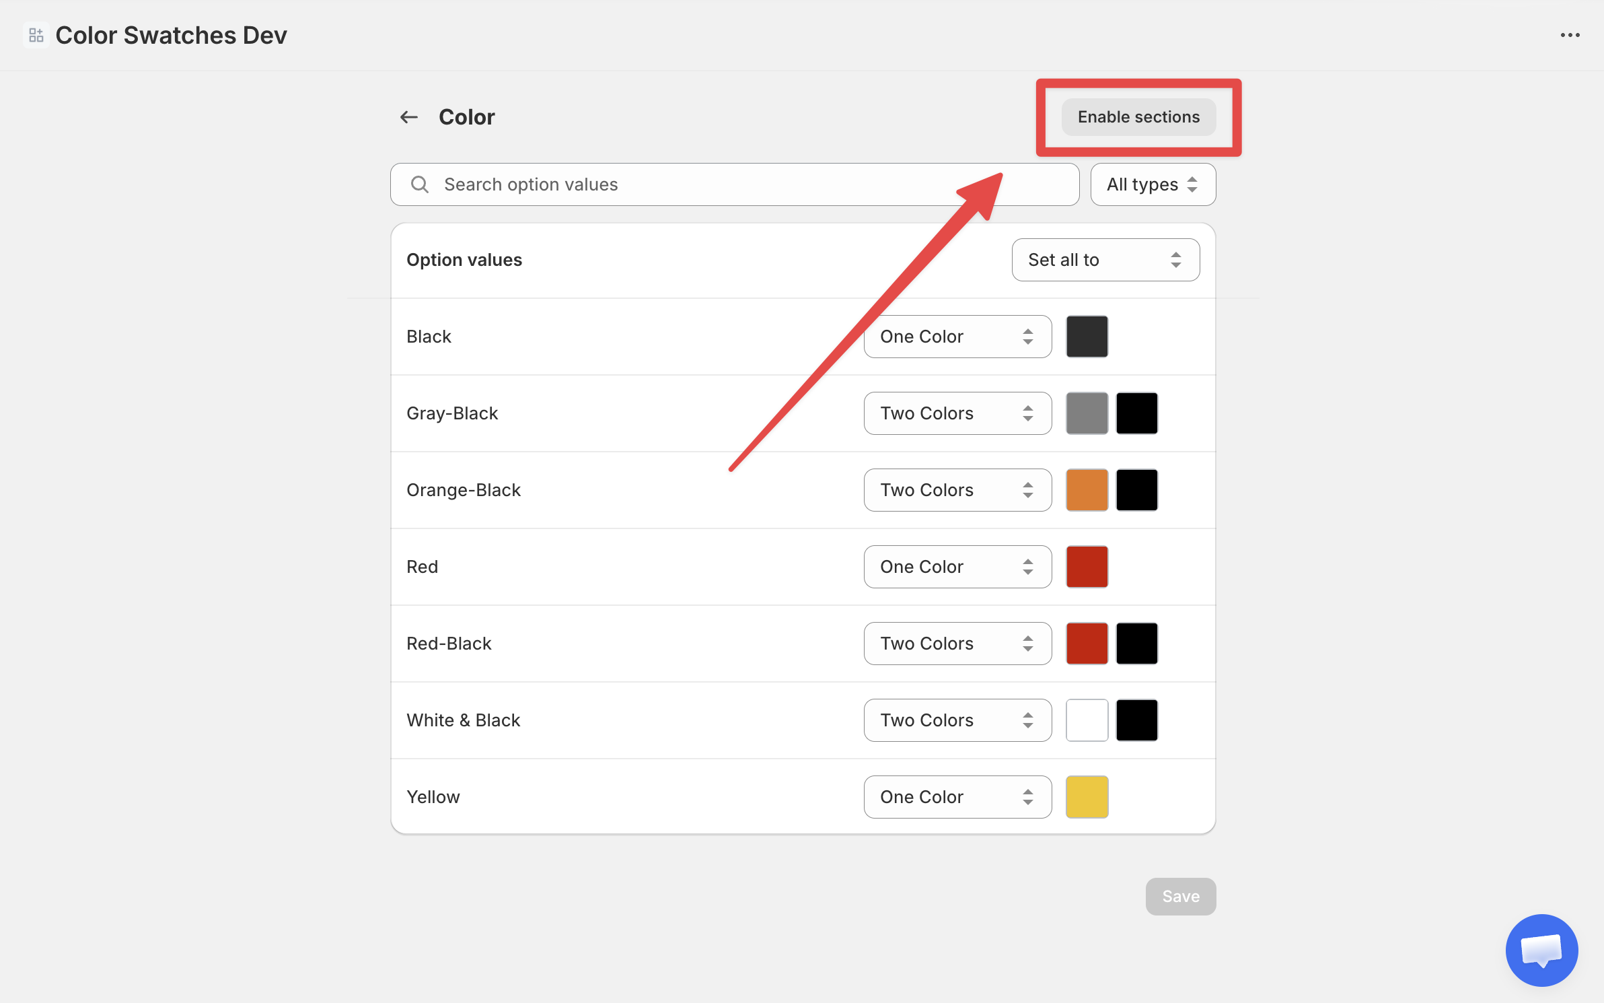This screenshot has width=1604, height=1003.
Task: Pick the orange swatch for Orange-Black
Action: [x=1087, y=490]
